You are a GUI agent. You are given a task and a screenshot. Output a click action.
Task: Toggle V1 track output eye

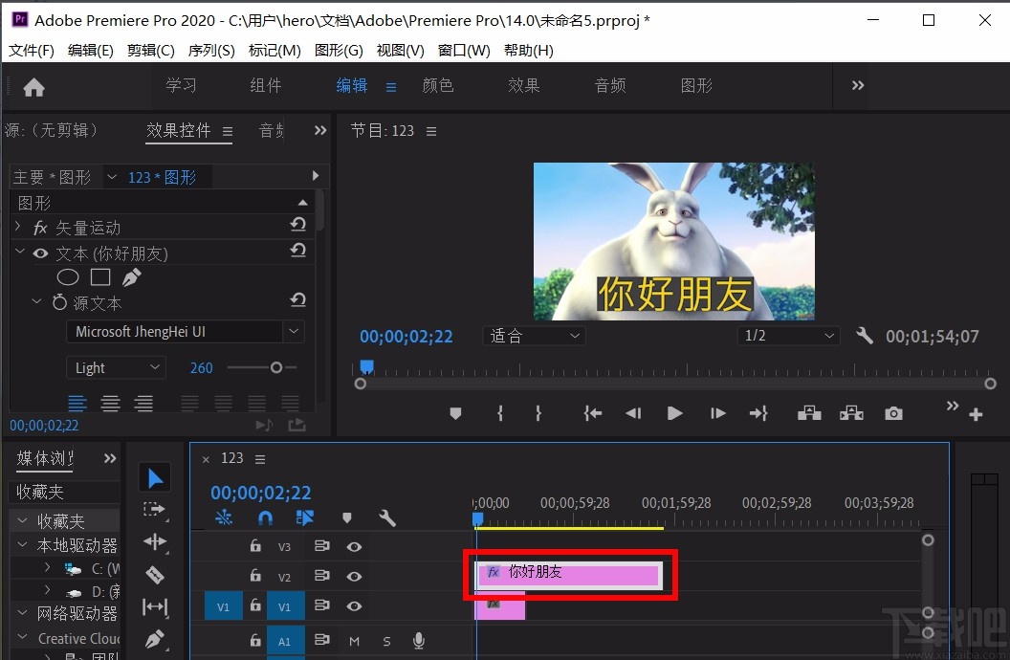tap(354, 605)
